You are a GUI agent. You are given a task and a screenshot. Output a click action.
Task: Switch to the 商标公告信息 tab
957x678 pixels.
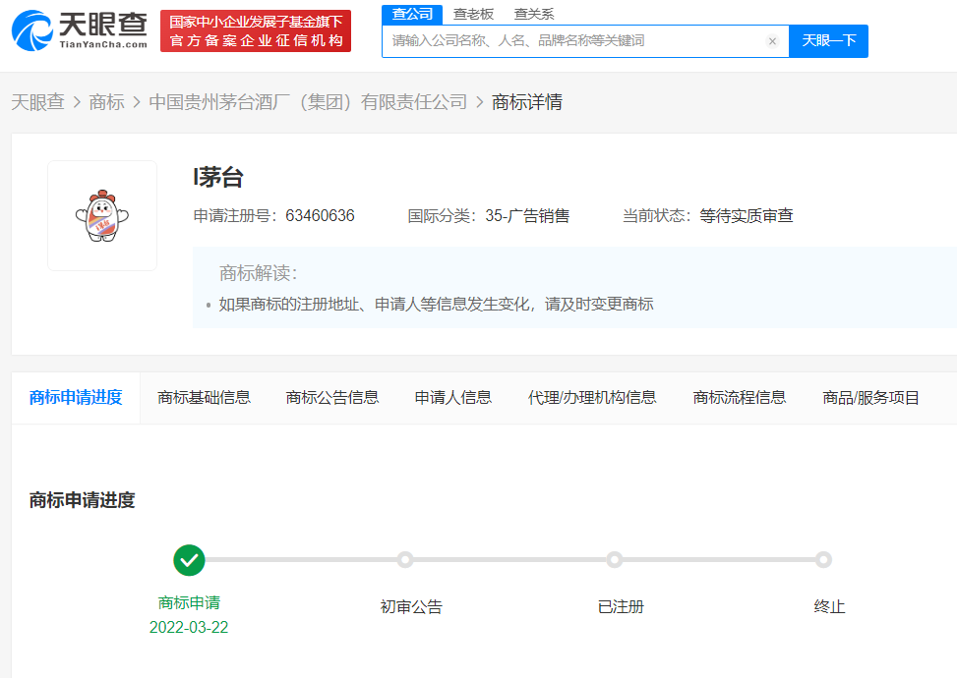(332, 398)
